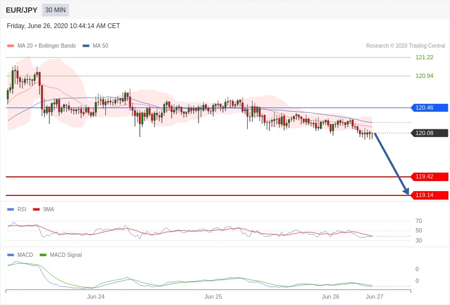Click the blue 120.46 pivot price tag

430,108
